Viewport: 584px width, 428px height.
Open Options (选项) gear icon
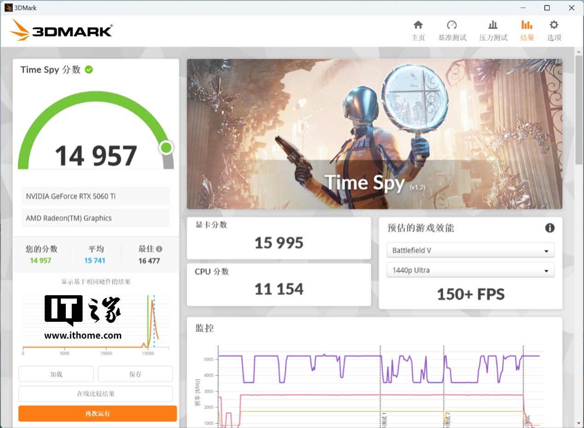554,25
